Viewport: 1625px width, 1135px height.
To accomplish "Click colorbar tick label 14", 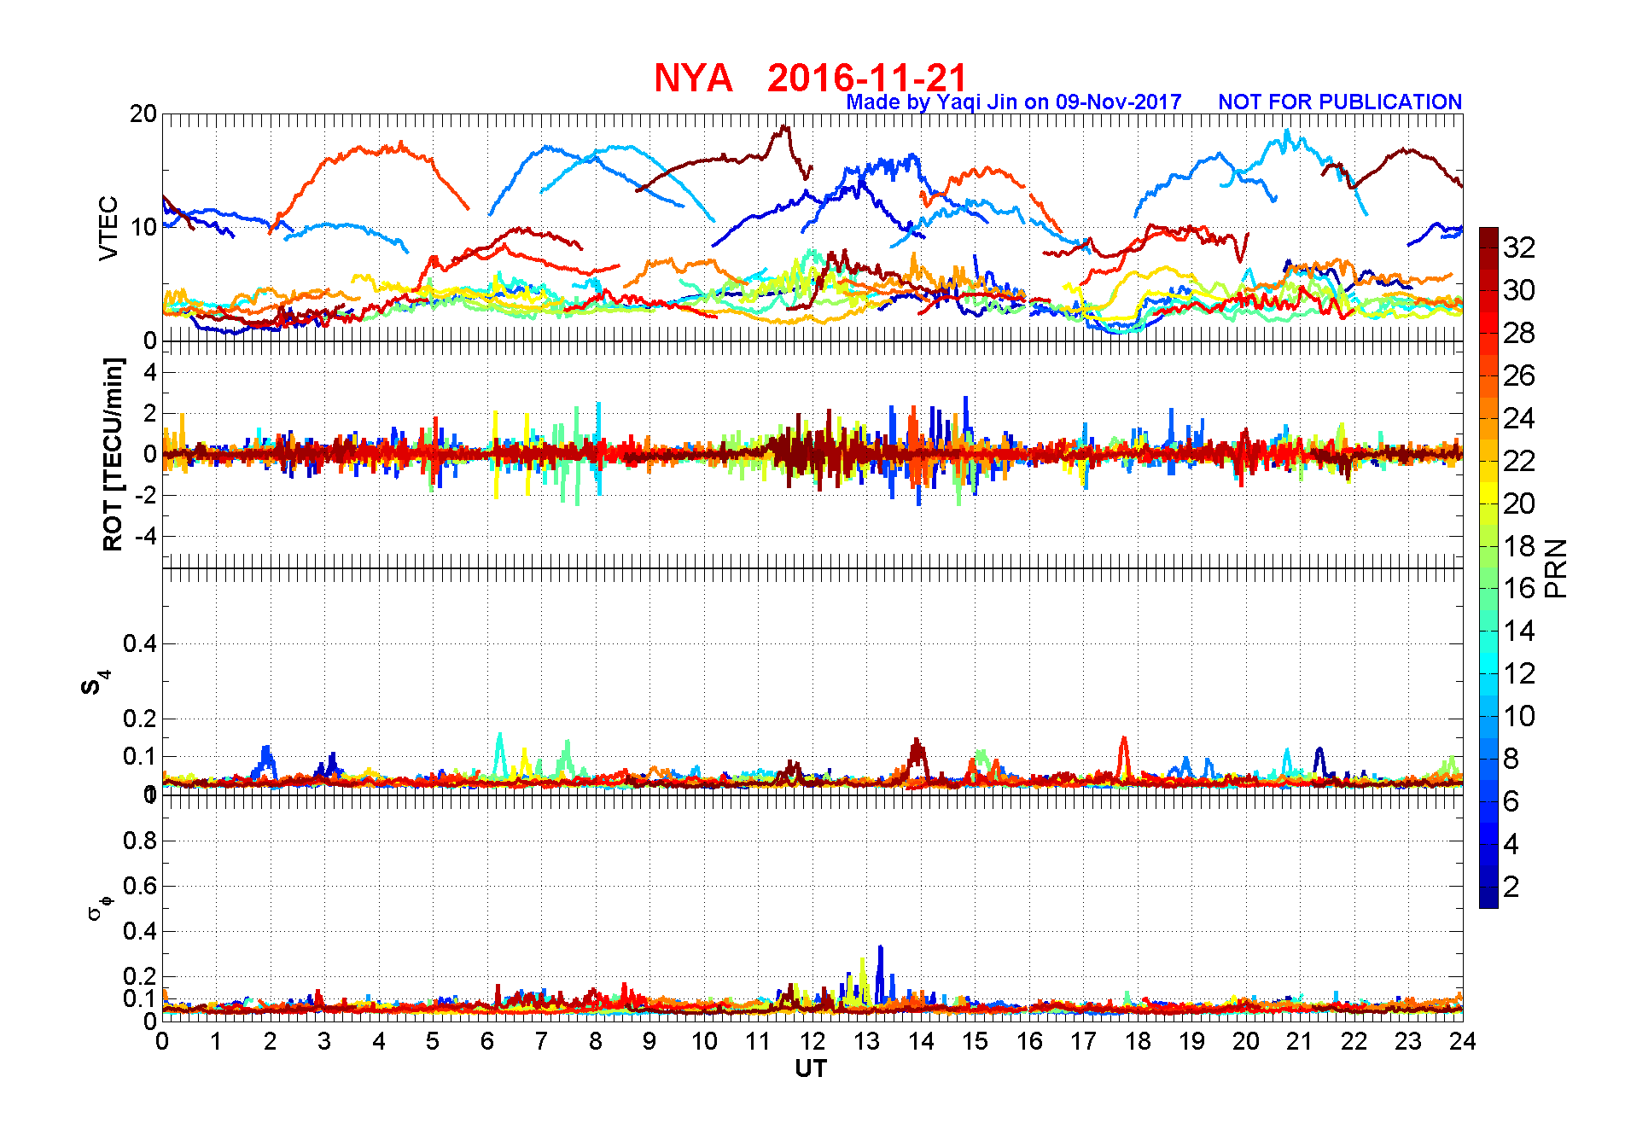I will click(x=1519, y=632).
